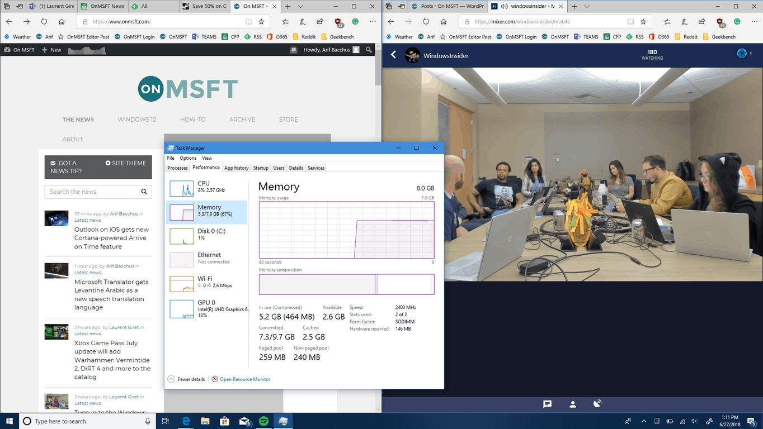Click the Mixer profile person icon
Screen dimensions: 763x429
point(572,404)
